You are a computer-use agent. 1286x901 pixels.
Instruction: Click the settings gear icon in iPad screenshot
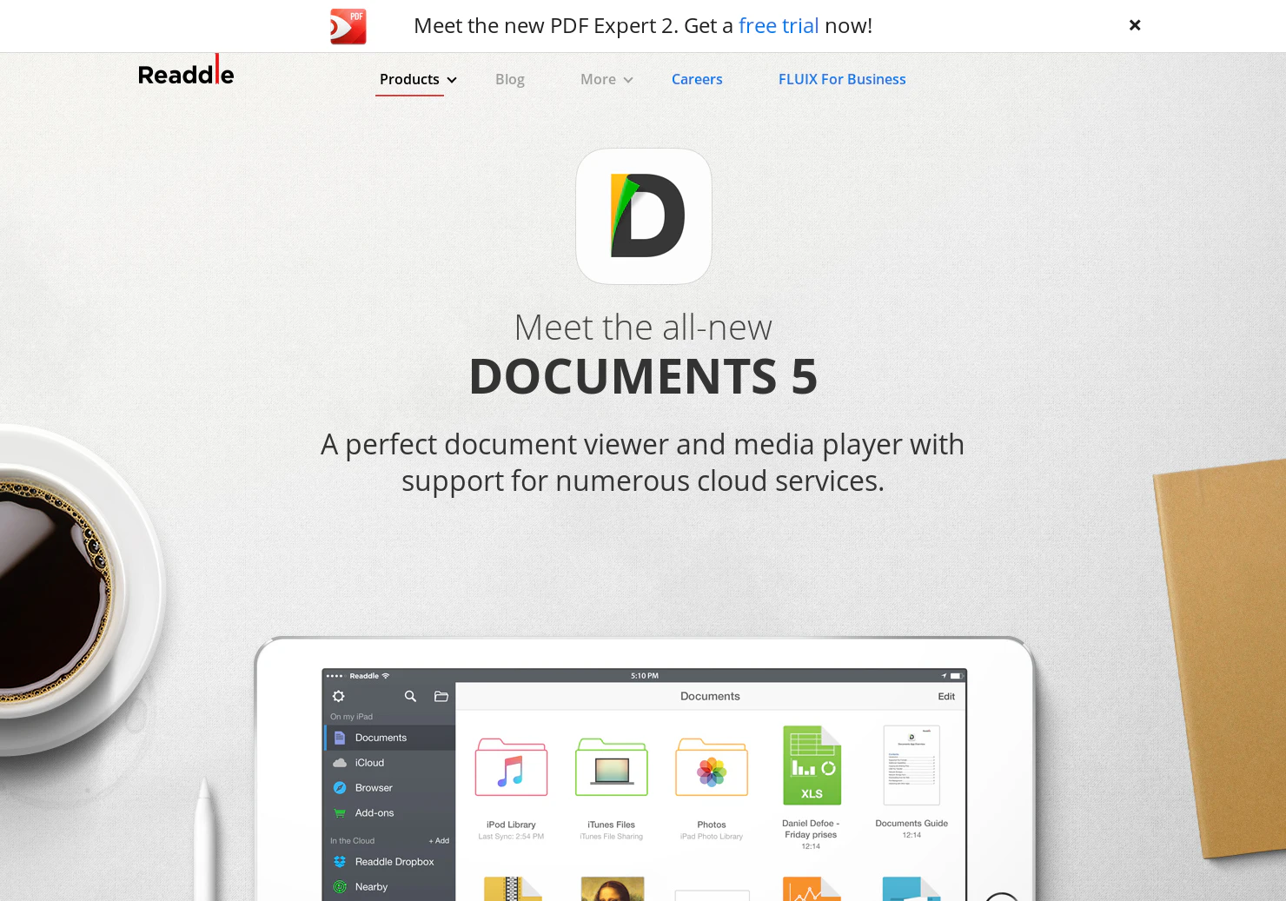tap(339, 696)
